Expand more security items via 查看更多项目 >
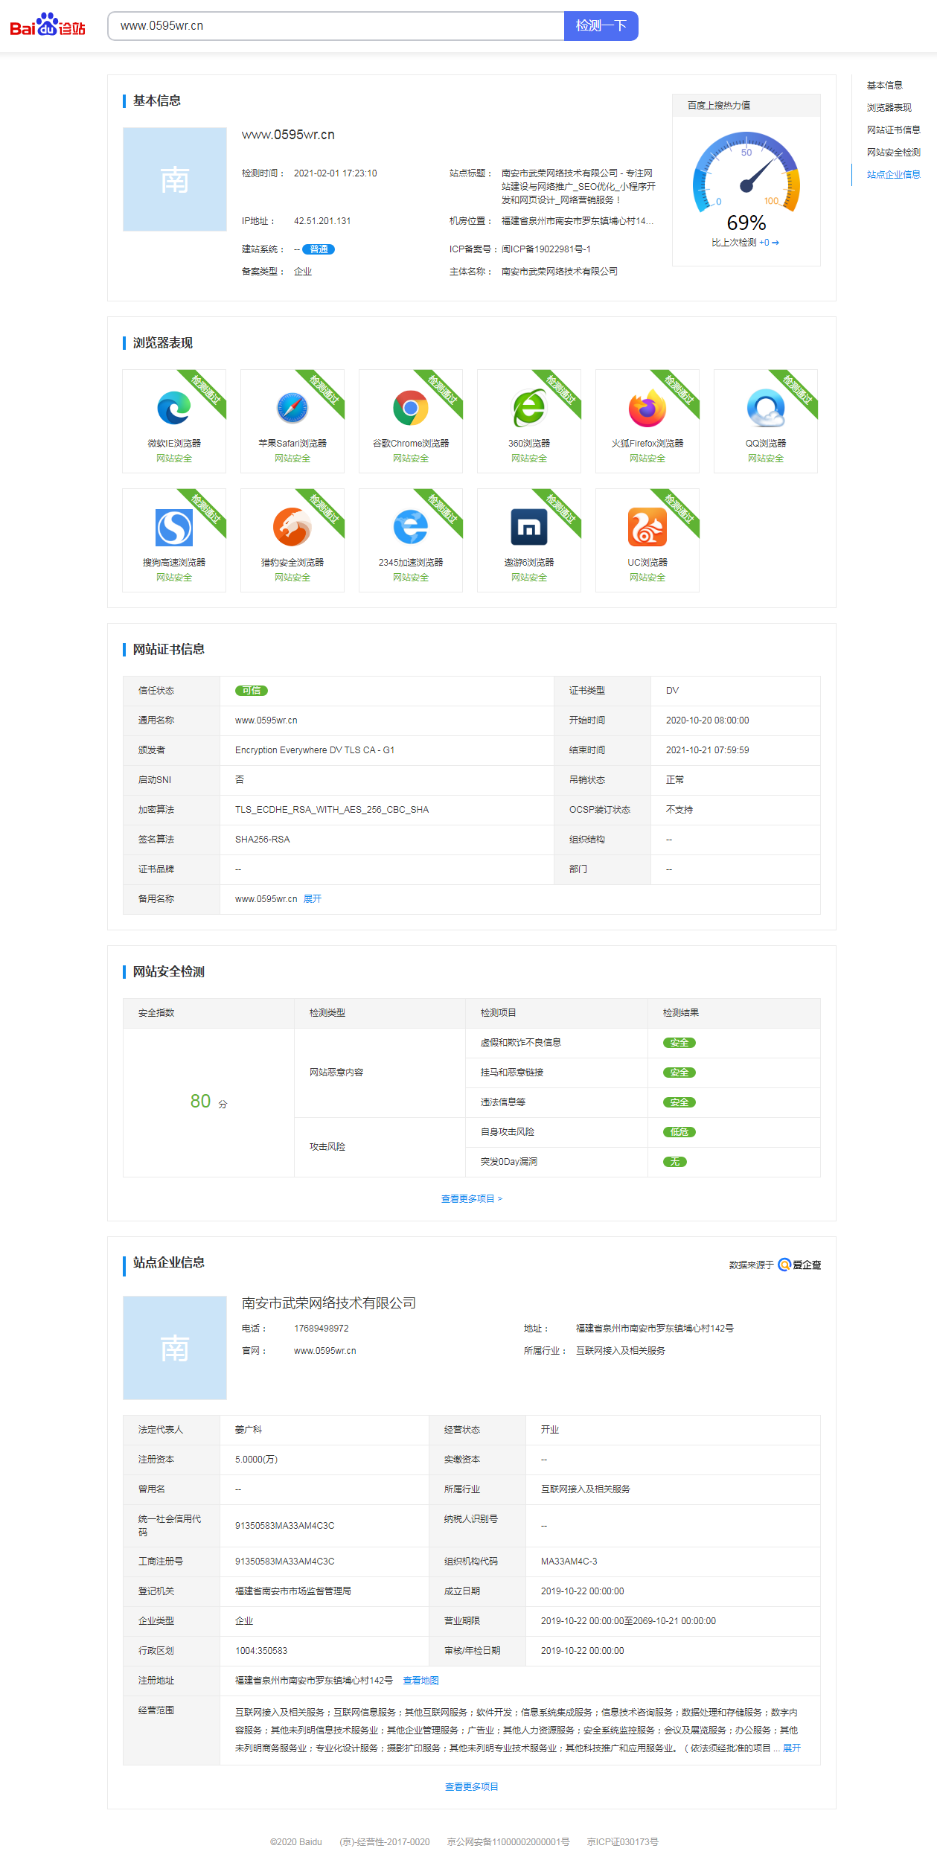 (x=471, y=1199)
